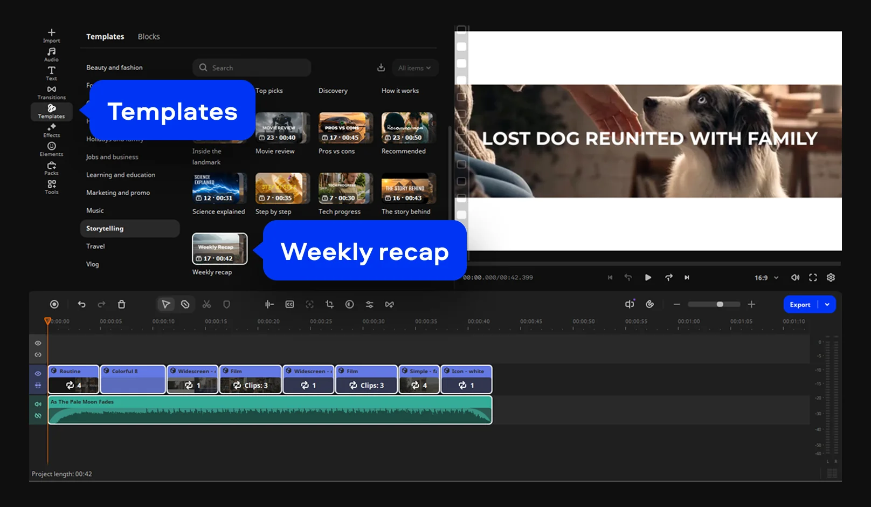
Task: Zoom in the timeline with plus
Action: coord(751,304)
